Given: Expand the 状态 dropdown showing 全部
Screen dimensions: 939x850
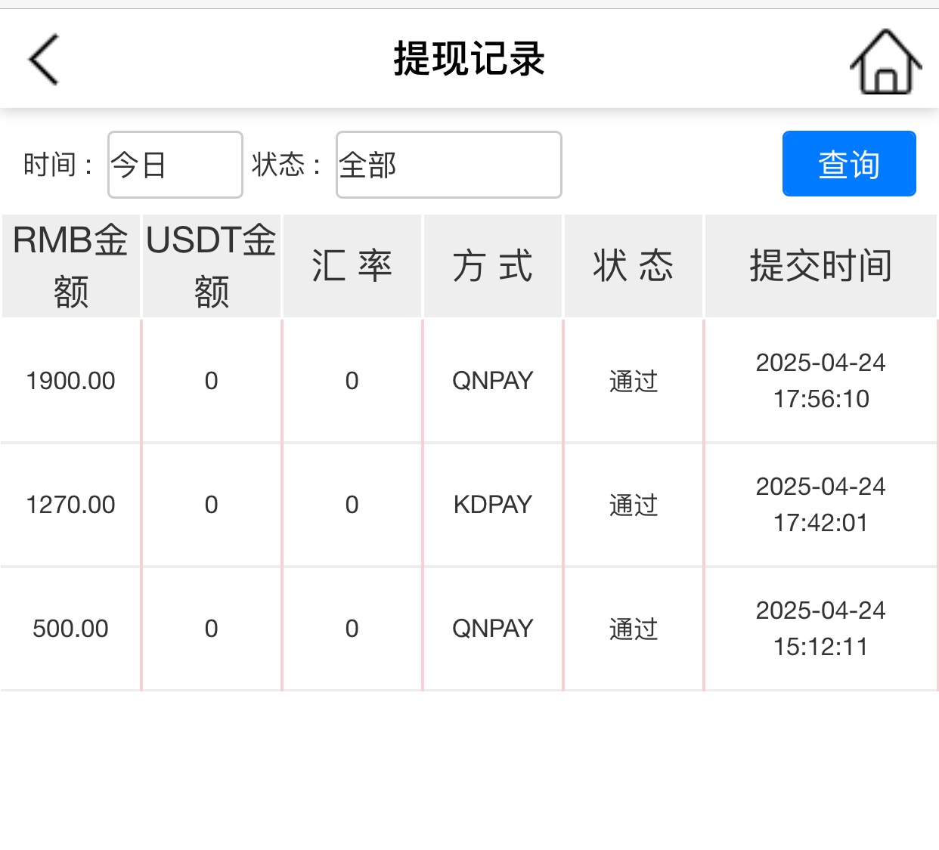Looking at the screenshot, I should click(x=448, y=165).
